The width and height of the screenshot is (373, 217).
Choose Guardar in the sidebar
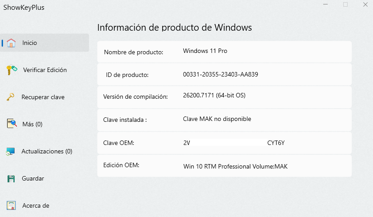click(33, 178)
